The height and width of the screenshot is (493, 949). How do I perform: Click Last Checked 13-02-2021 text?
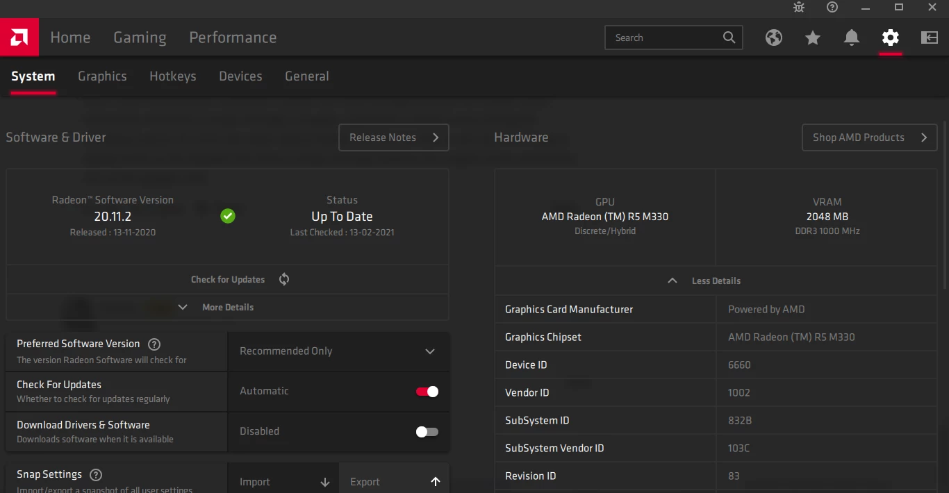point(342,233)
